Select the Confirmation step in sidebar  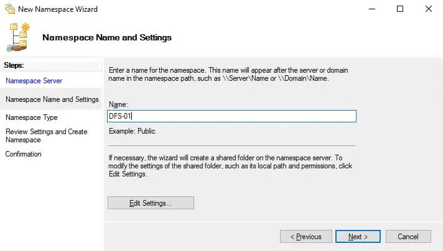pos(23,154)
